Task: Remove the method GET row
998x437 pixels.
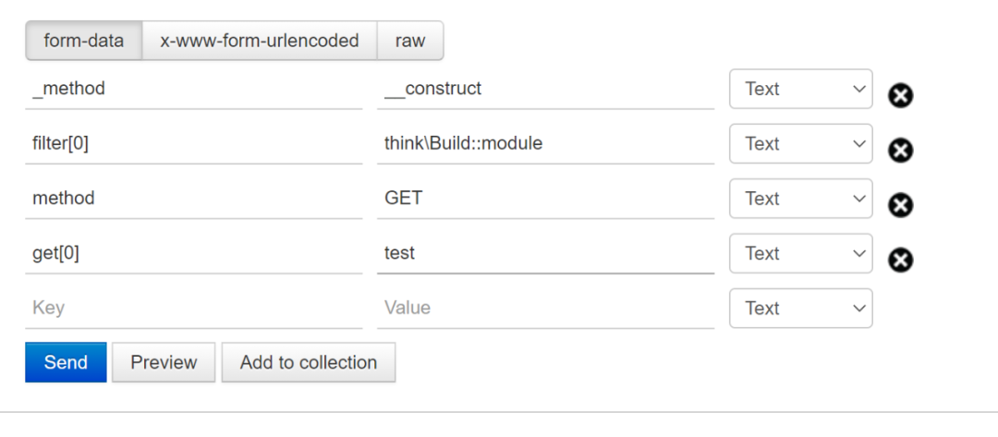Action: [x=900, y=205]
